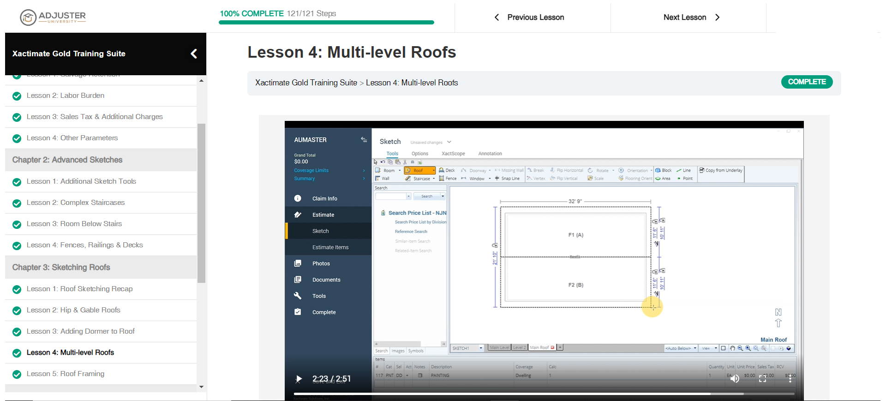Collapse the Xactimate Gold Training Suite sidebar
This screenshot has height=401, width=886.
(194, 54)
